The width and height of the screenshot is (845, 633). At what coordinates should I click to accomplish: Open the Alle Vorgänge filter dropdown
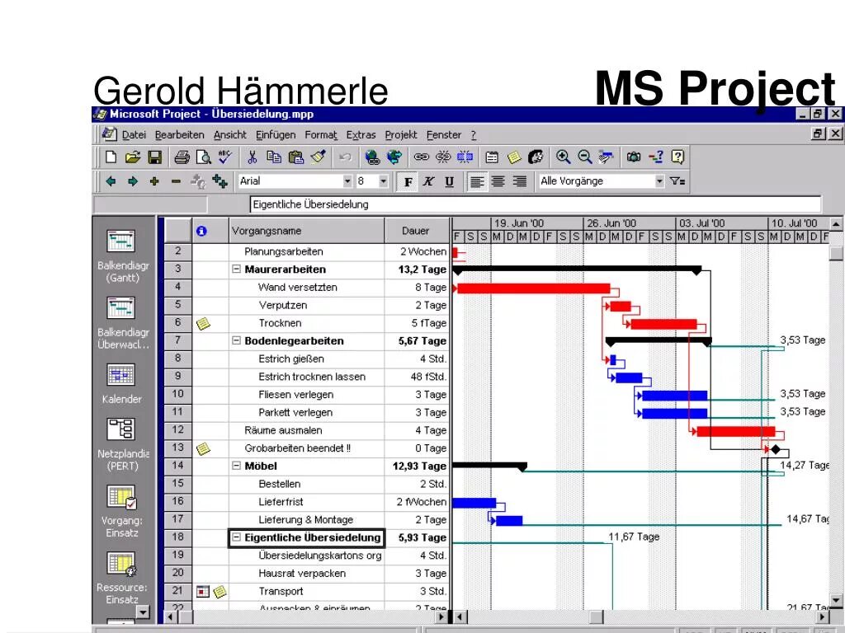tap(659, 181)
